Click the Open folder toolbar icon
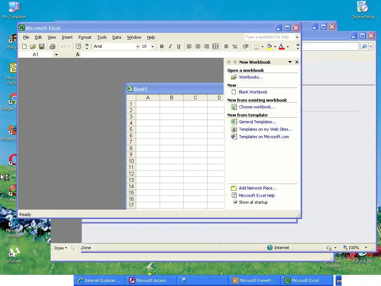This screenshot has width=381, height=286. 33,47
